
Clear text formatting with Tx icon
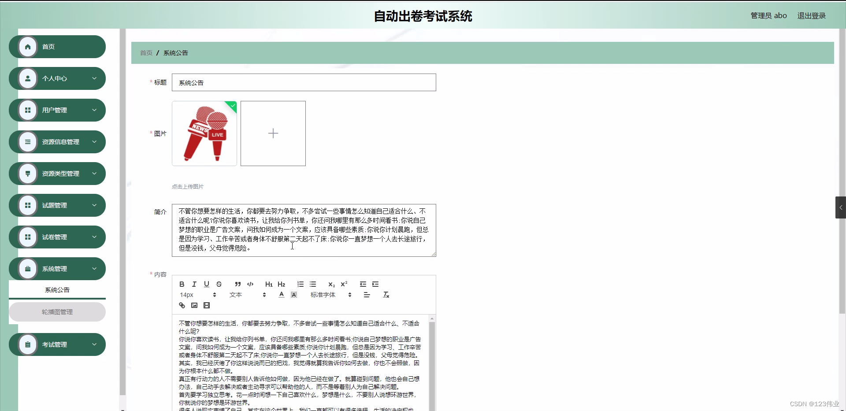[x=386, y=294]
